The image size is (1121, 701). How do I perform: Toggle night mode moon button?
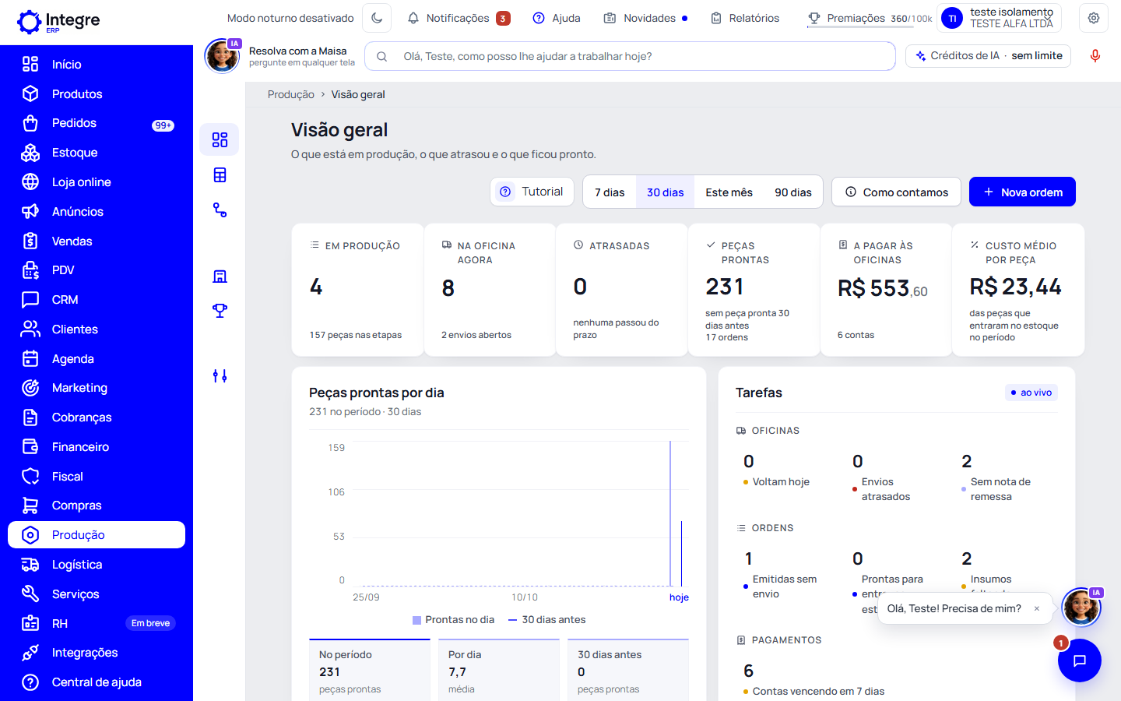point(377,18)
